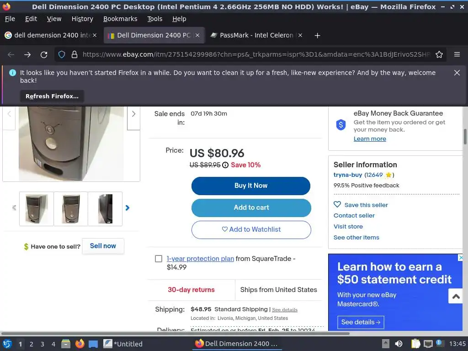Advance thumbnail strip with blue chevron
468x351 pixels.
click(x=128, y=208)
